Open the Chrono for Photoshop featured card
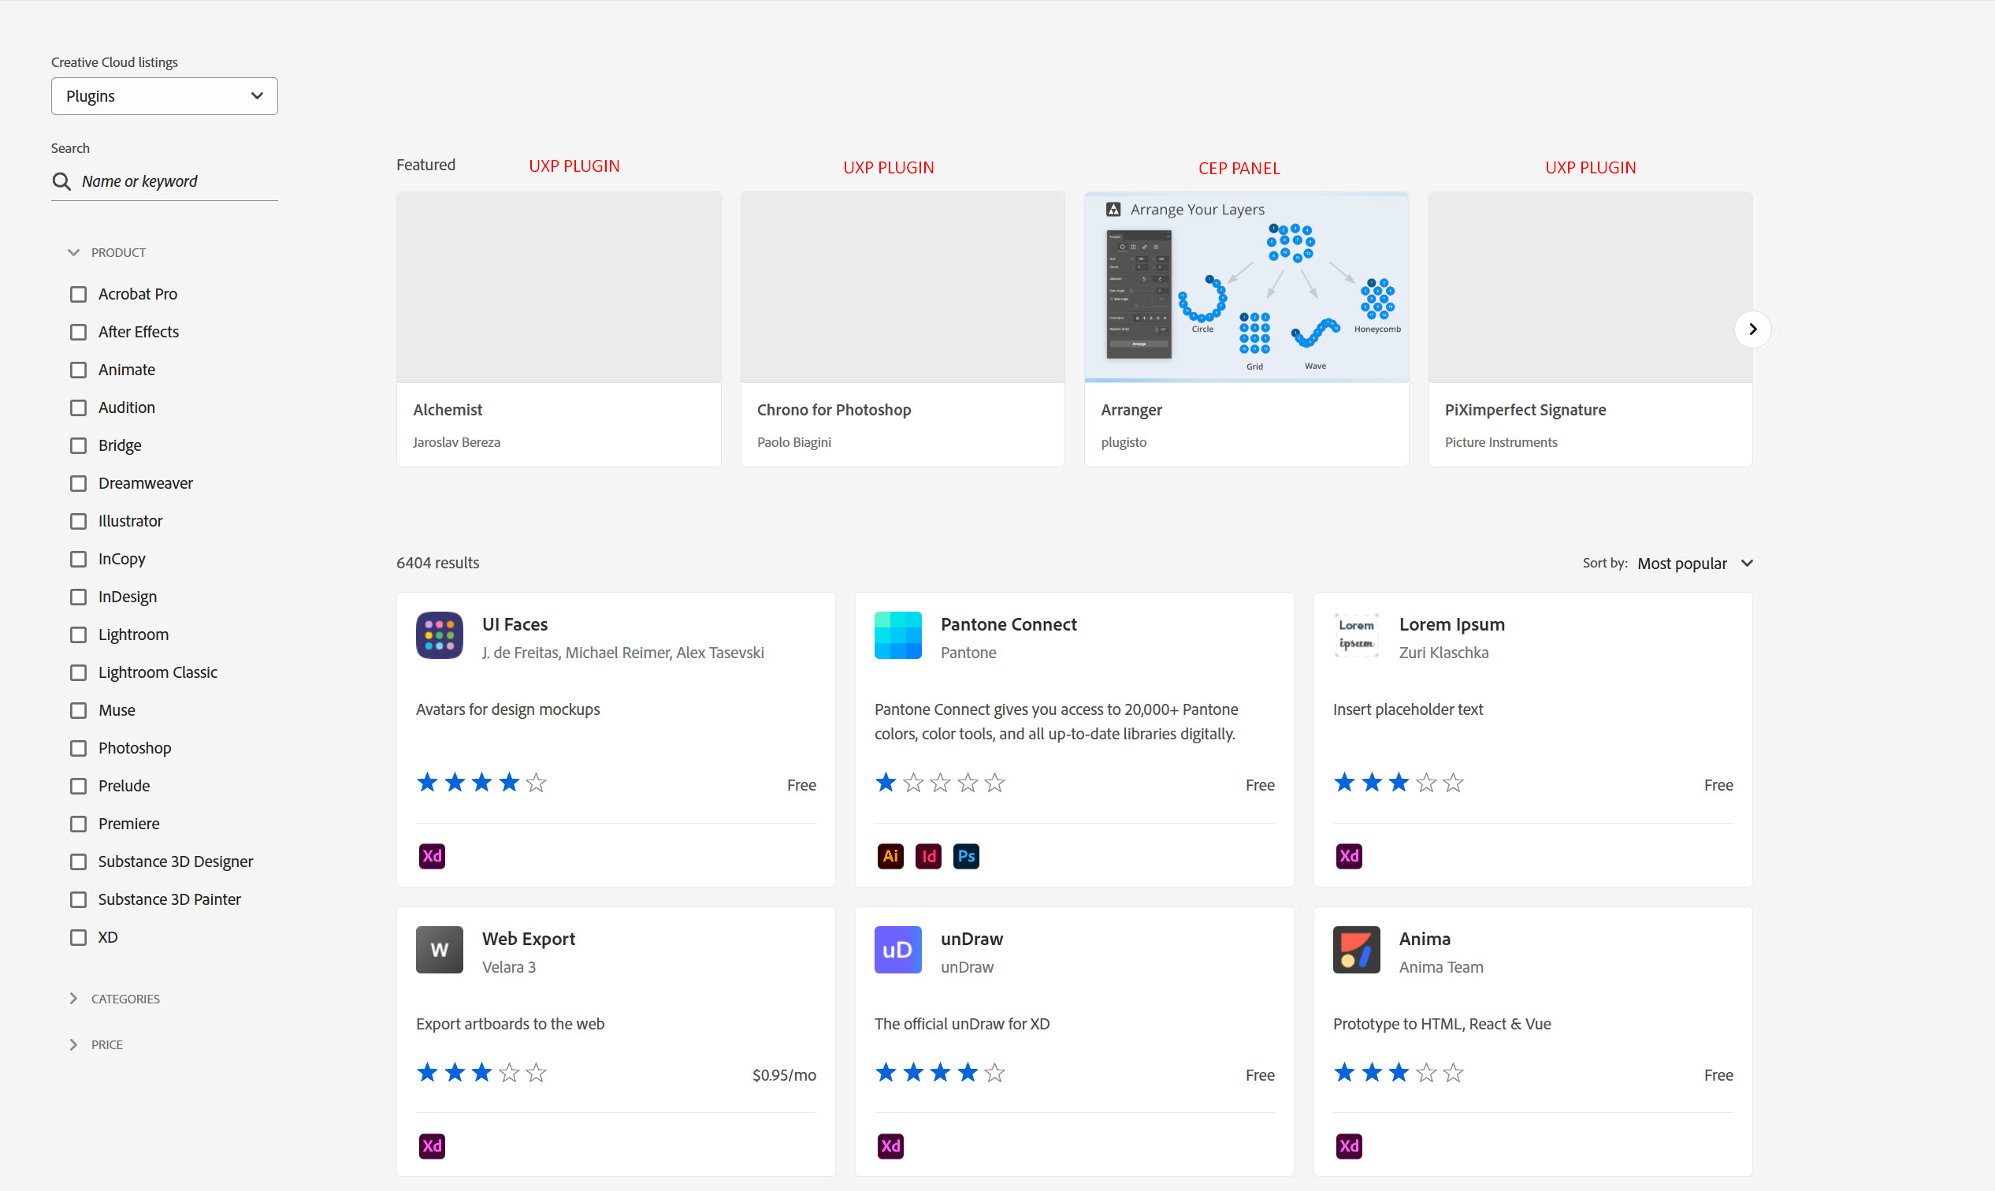 point(901,329)
